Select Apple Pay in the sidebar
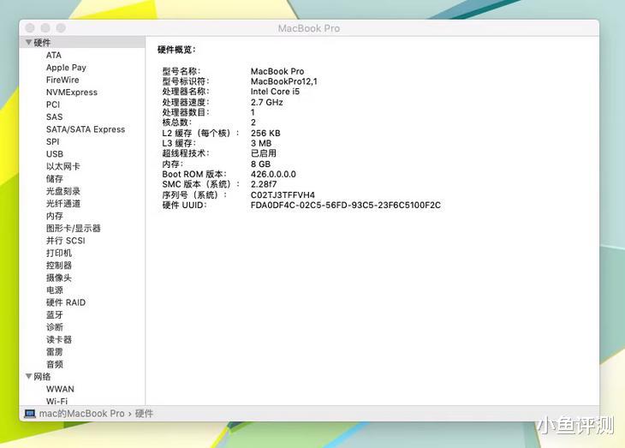Viewport: 625px width, 448px height. click(66, 68)
